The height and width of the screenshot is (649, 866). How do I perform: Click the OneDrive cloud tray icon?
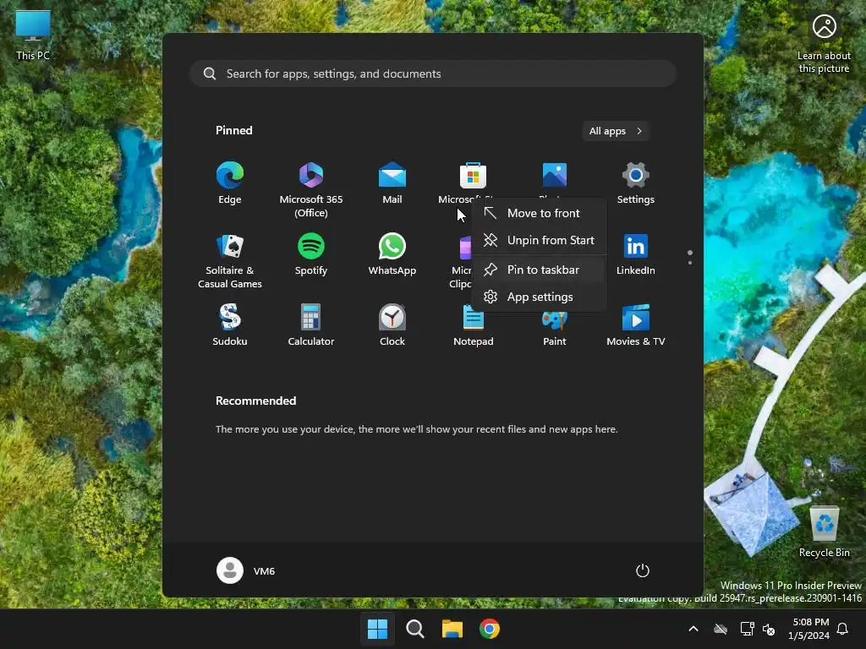[x=721, y=629]
